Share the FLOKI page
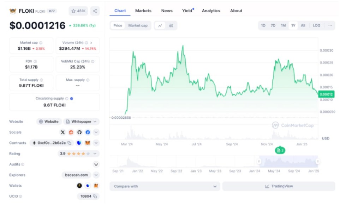 95,11
